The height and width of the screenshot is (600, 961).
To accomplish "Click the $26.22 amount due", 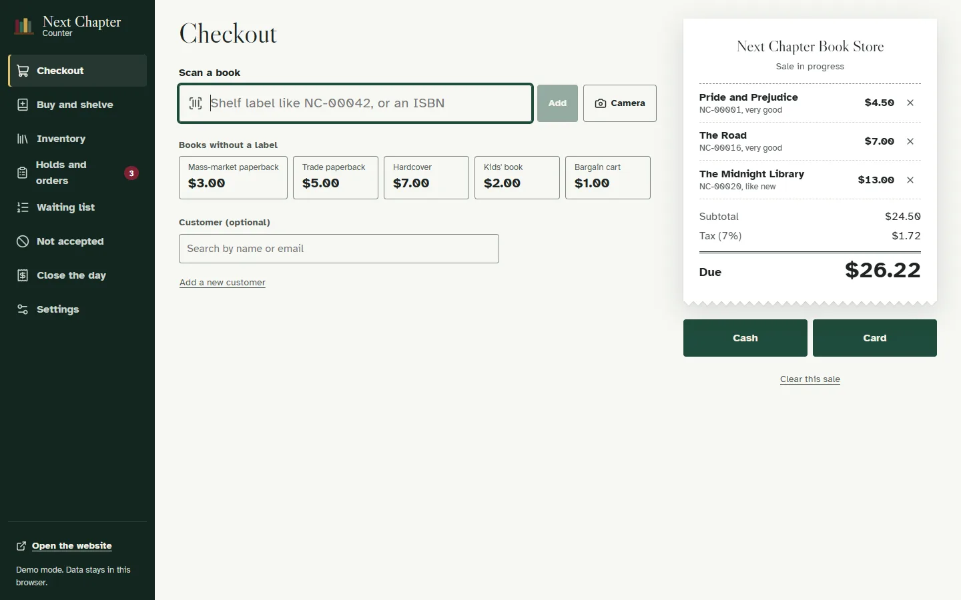I will coord(882,270).
